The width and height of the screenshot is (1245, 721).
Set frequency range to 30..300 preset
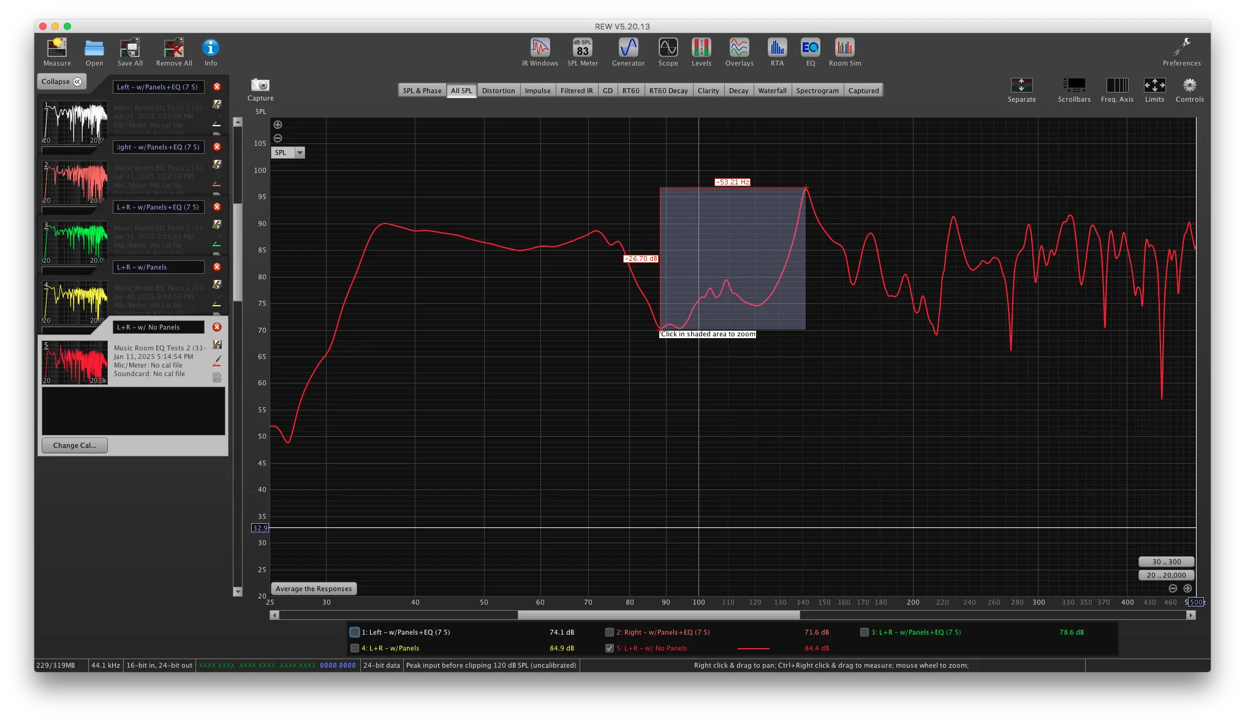1166,562
